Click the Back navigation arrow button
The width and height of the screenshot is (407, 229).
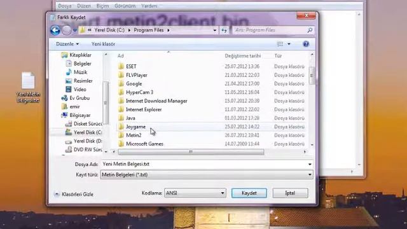55,30
